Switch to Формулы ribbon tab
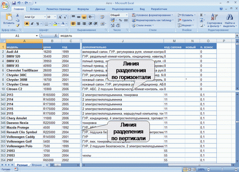The height and width of the screenshot is (172, 239). 83,9
